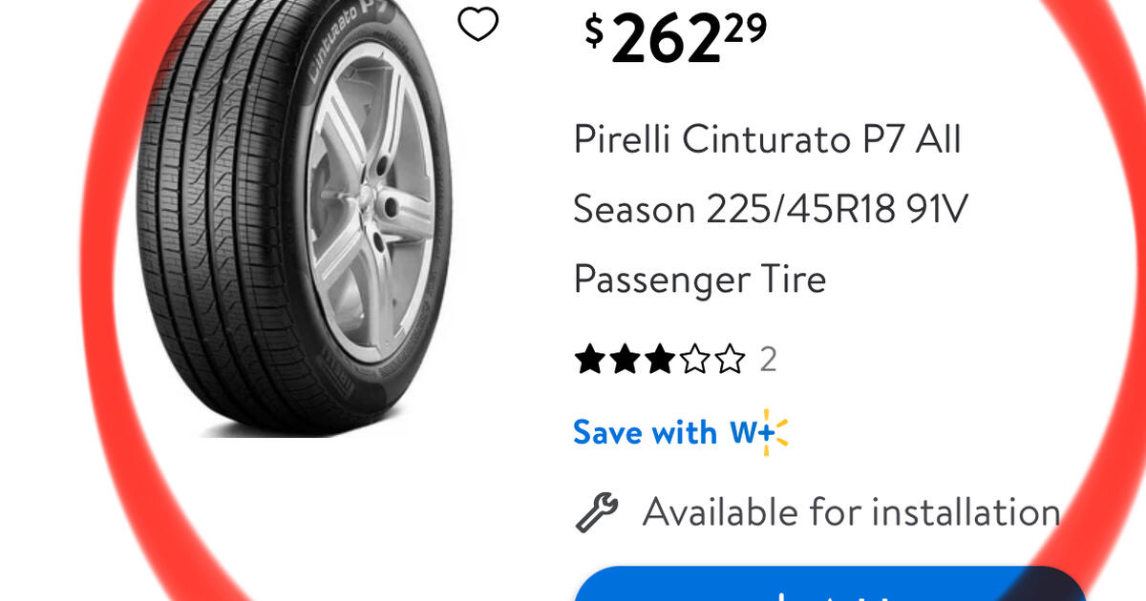
Task: Toggle Save with W+ membership option
Action: pos(680,432)
